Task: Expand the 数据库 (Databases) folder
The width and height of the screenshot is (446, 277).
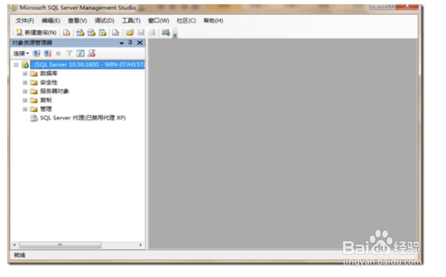Action: coord(25,74)
